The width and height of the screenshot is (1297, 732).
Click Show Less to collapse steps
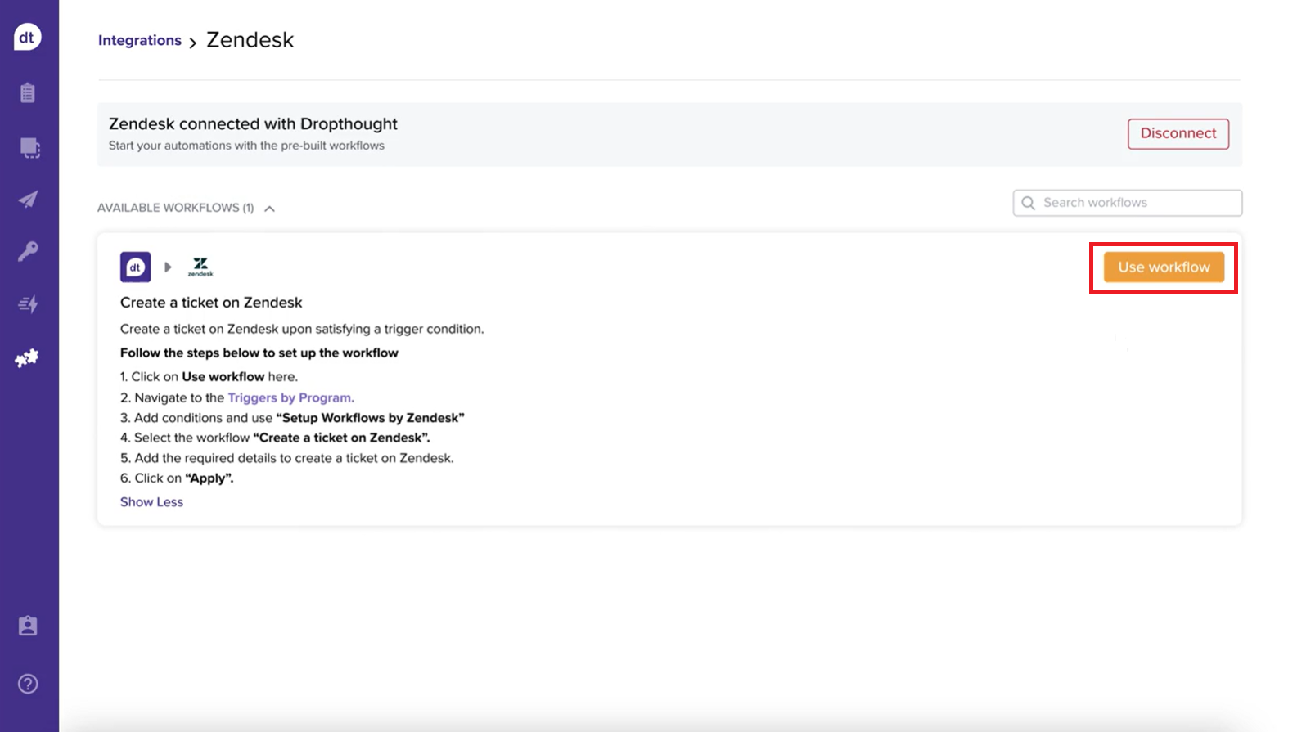pos(151,502)
